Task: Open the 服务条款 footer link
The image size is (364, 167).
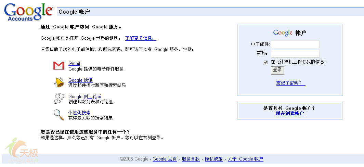Action: point(191,159)
